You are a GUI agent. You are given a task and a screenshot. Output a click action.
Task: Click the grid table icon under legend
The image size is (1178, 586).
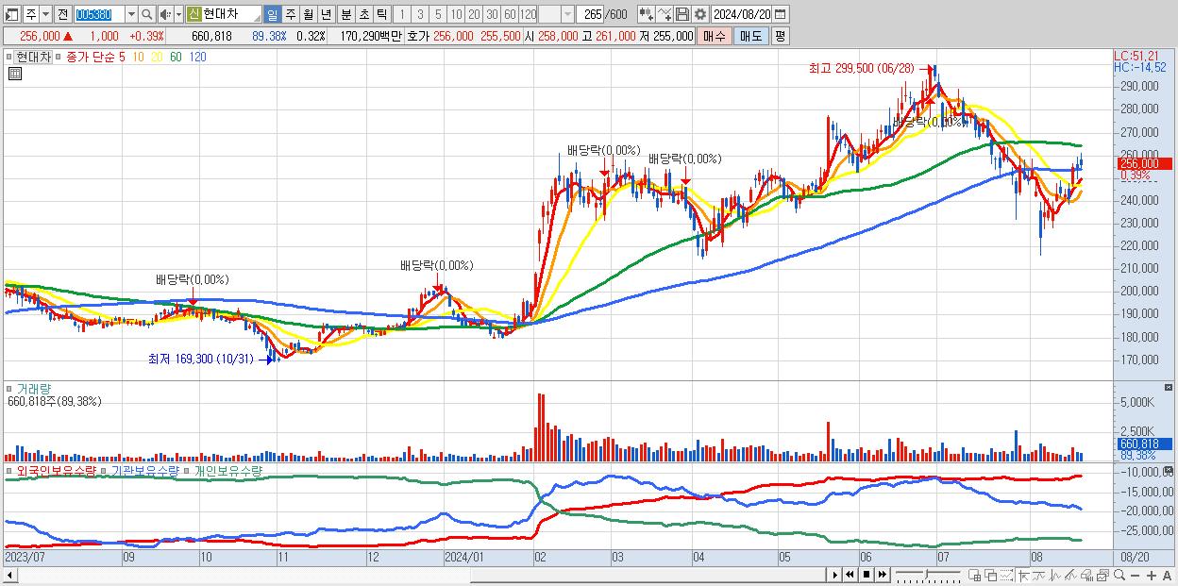14,75
